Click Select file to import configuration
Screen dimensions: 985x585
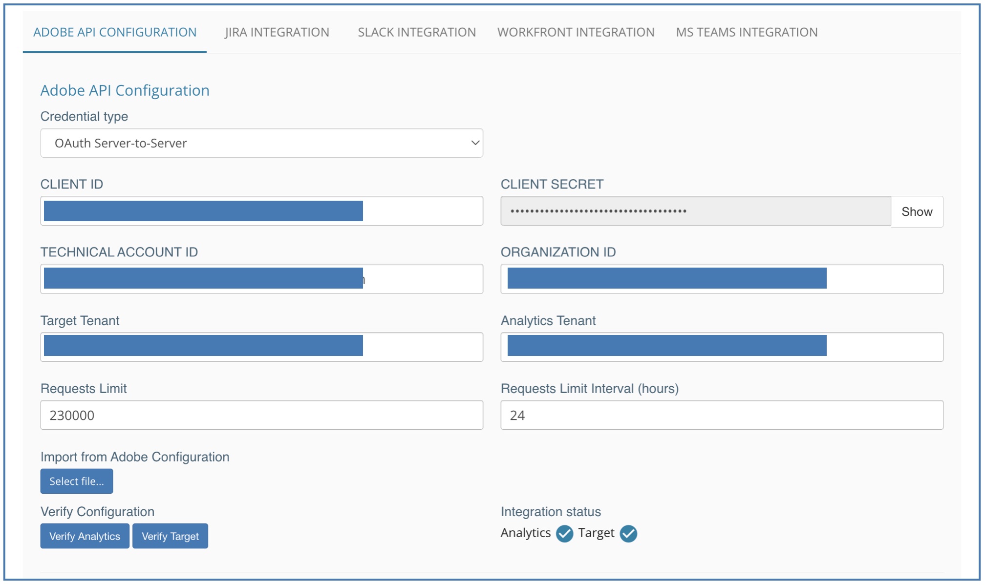pyautogui.click(x=77, y=481)
